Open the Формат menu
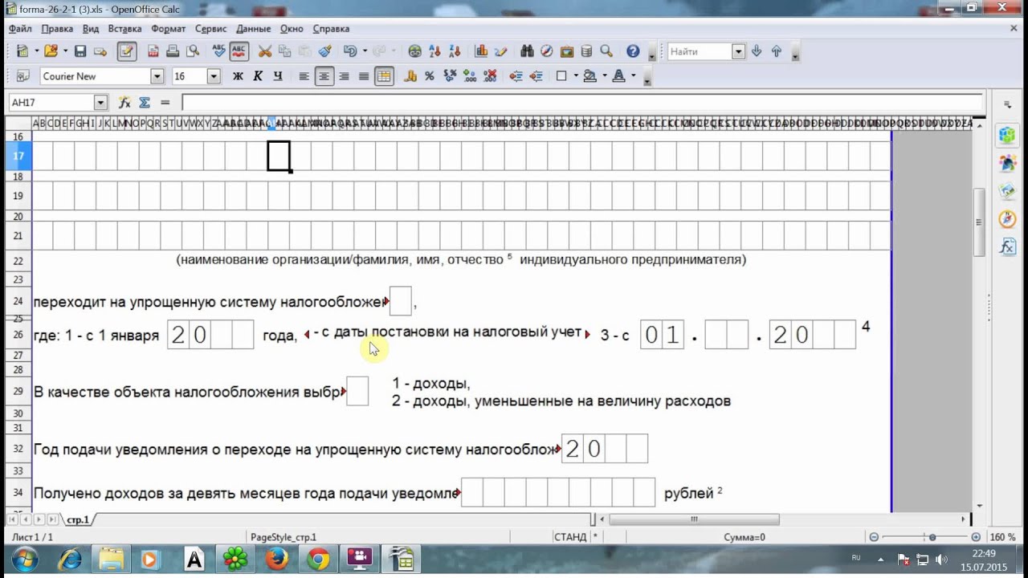Image resolution: width=1028 pixels, height=578 pixels. tap(168, 28)
